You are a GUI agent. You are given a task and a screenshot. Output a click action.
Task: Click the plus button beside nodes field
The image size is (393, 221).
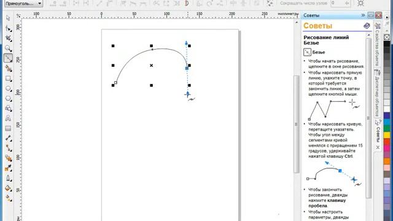347,3
